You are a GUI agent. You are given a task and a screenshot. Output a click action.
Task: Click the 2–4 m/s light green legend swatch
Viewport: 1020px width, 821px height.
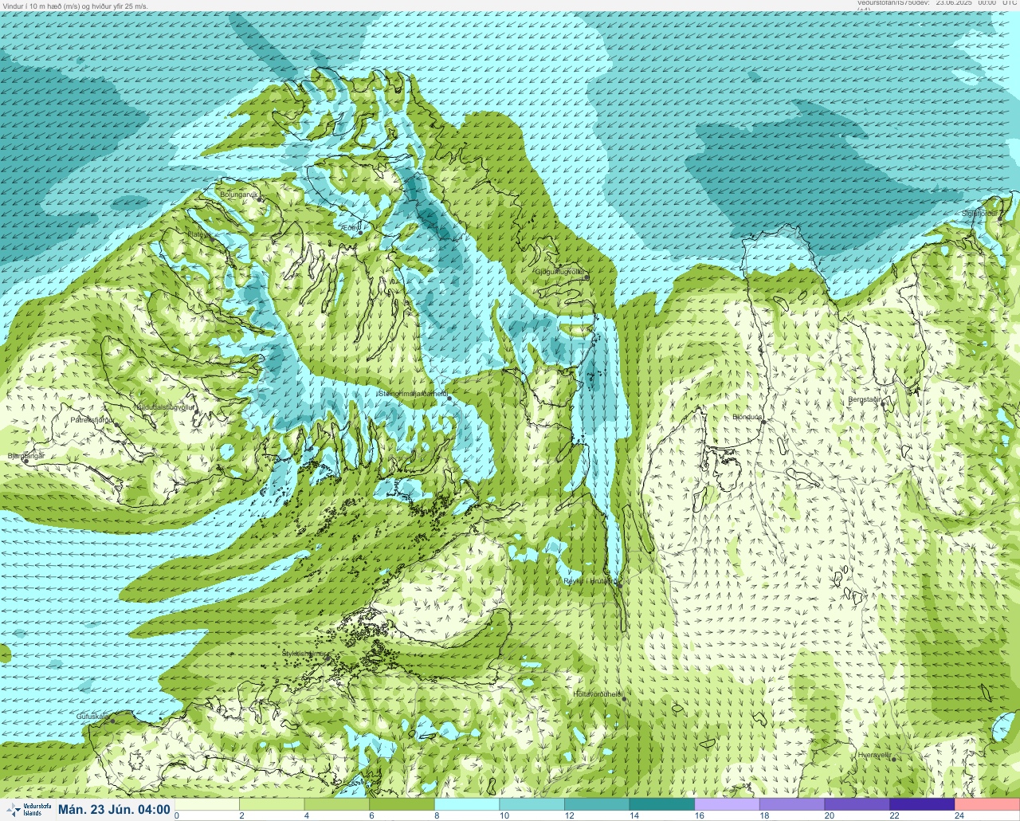[273, 804]
